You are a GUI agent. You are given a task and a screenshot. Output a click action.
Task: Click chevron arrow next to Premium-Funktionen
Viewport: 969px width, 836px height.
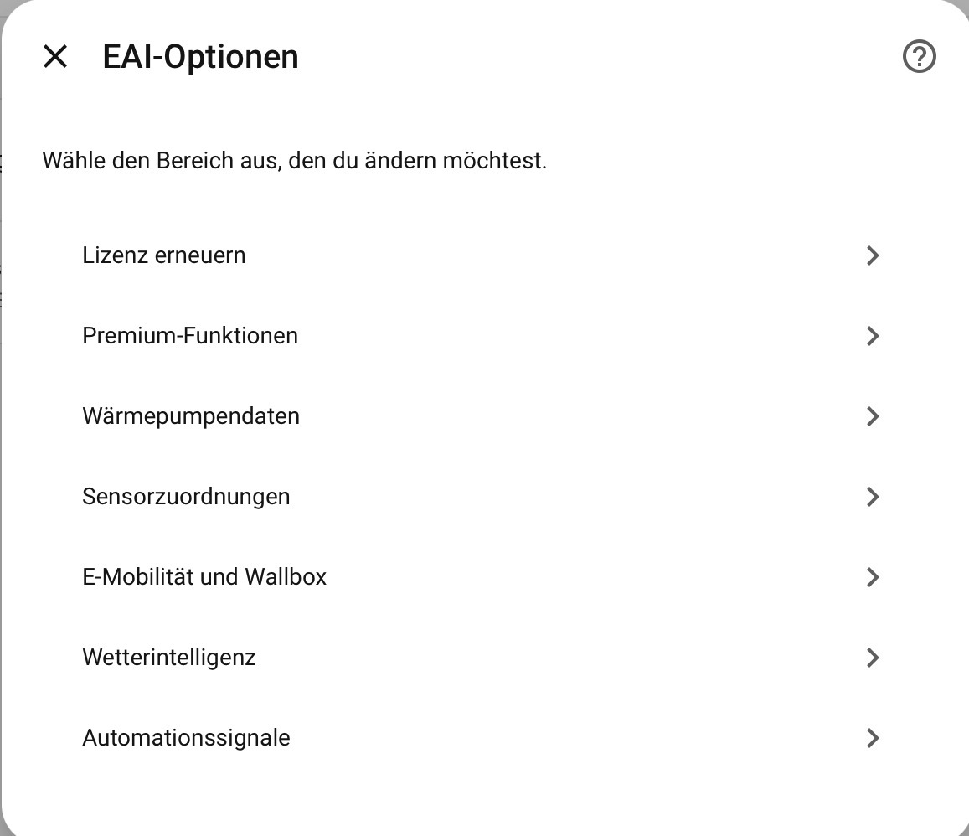[x=873, y=336]
